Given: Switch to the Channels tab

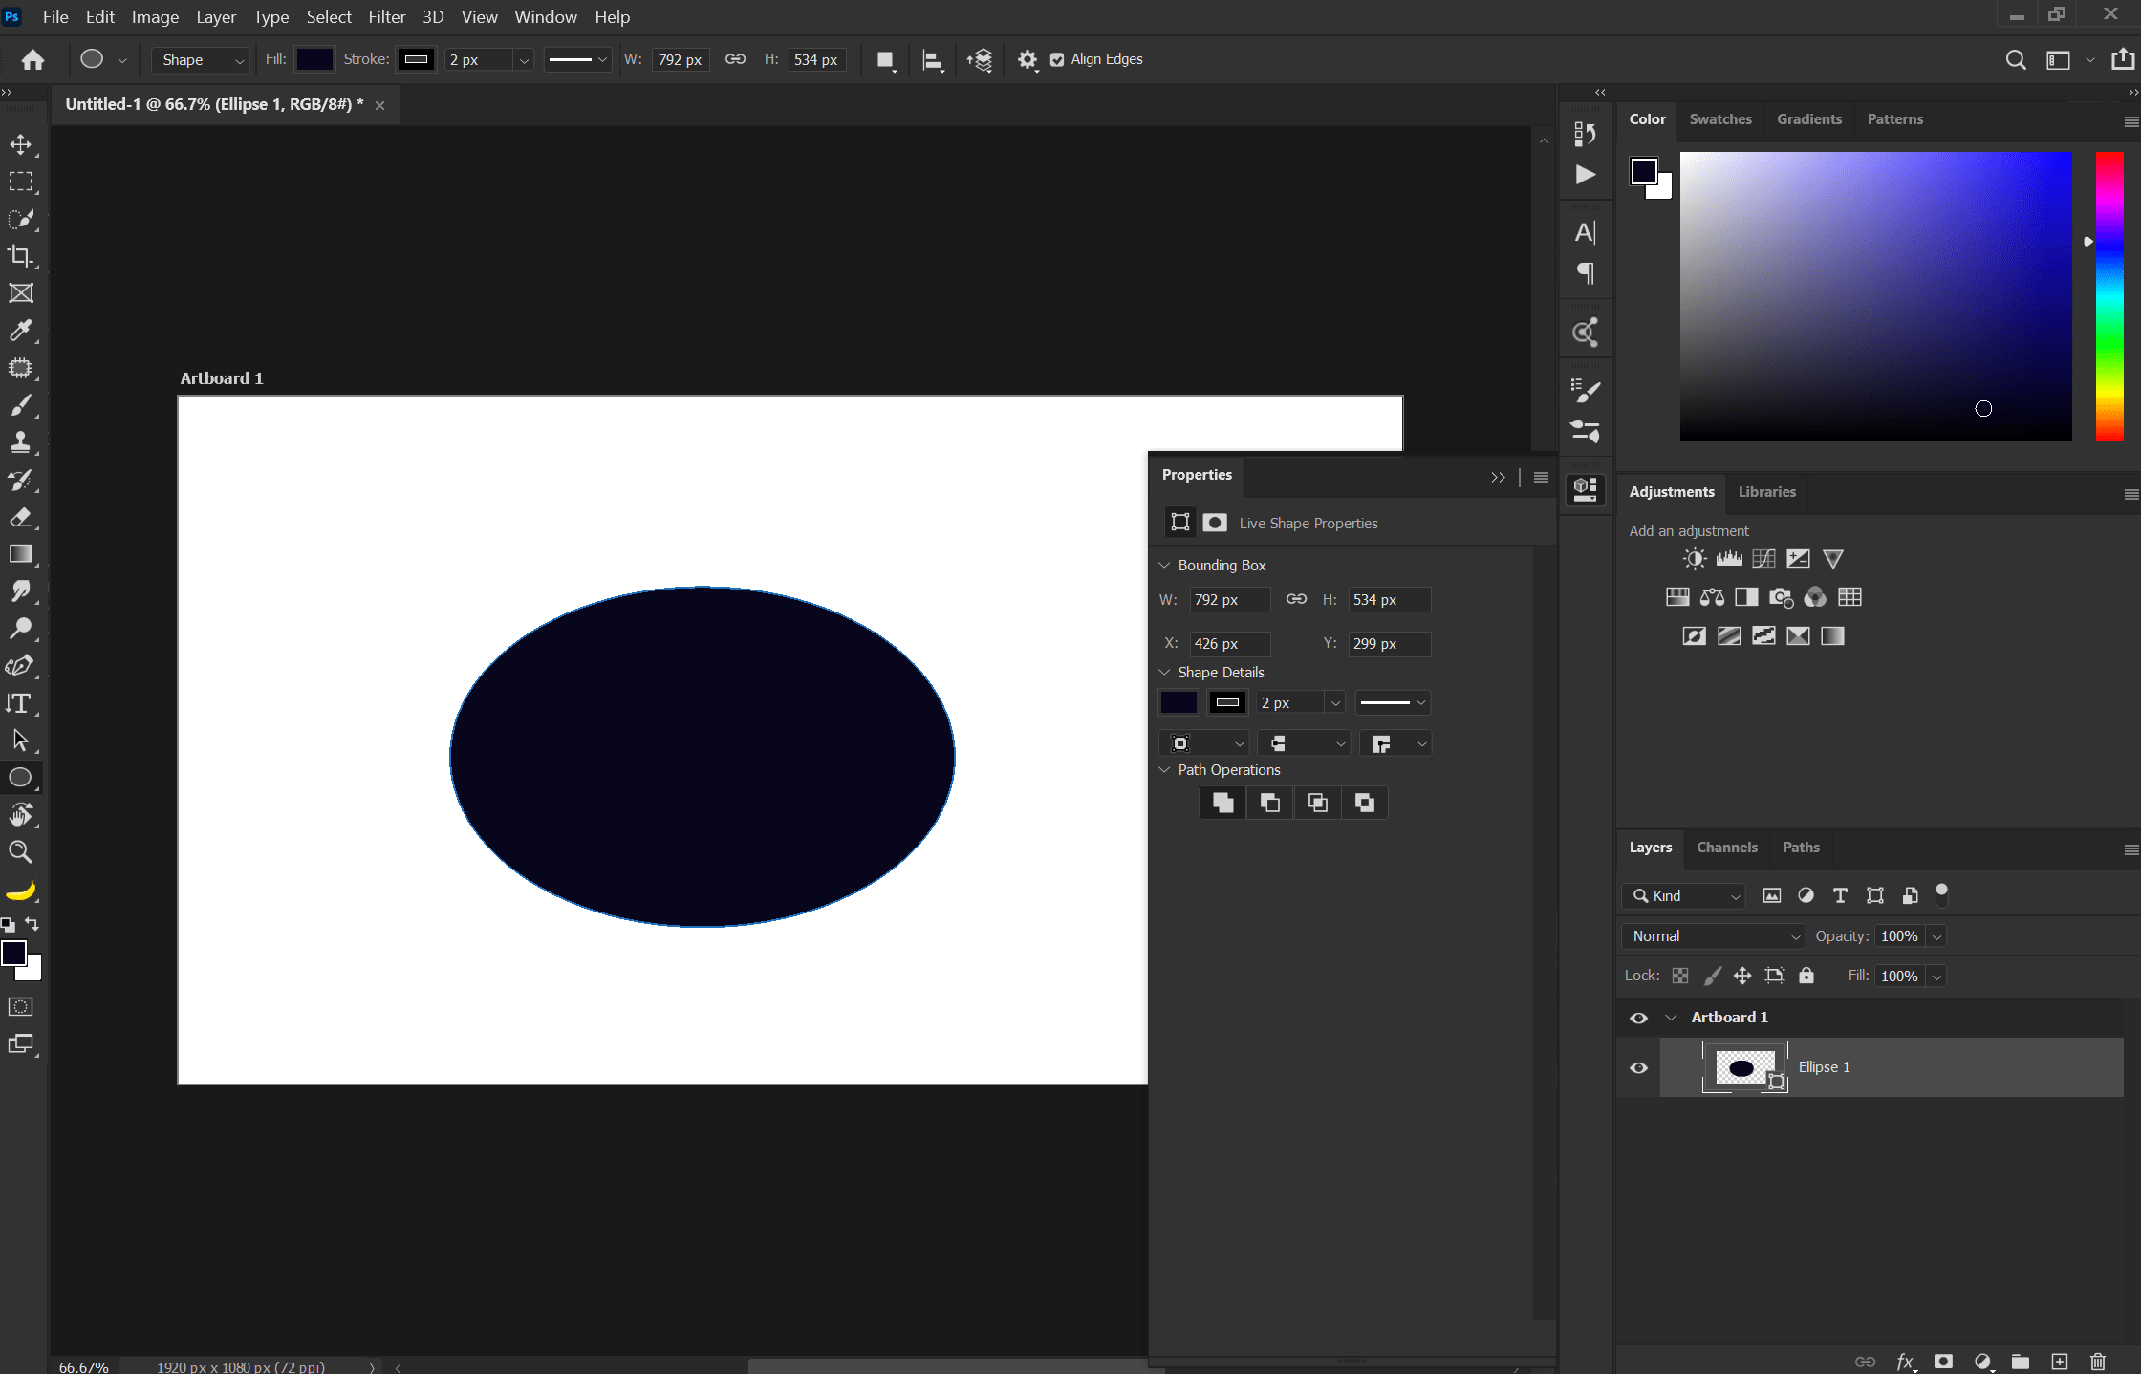Looking at the screenshot, I should [1726, 848].
